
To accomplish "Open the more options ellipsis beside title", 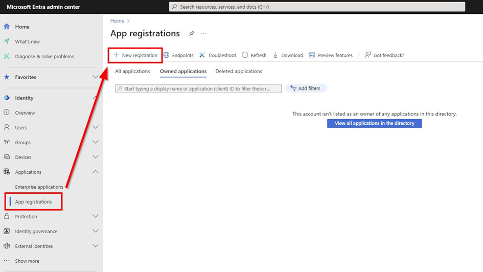I will click(203, 33).
